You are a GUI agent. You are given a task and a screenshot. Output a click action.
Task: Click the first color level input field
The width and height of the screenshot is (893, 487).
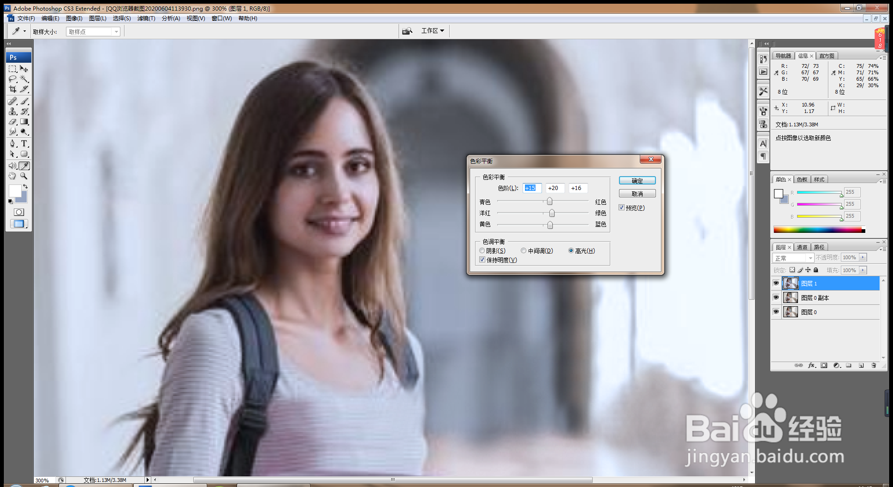click(532, 188)
